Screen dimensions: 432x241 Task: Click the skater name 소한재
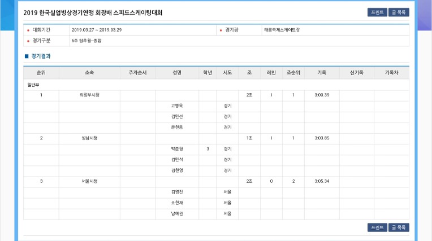tap(177, 203)
